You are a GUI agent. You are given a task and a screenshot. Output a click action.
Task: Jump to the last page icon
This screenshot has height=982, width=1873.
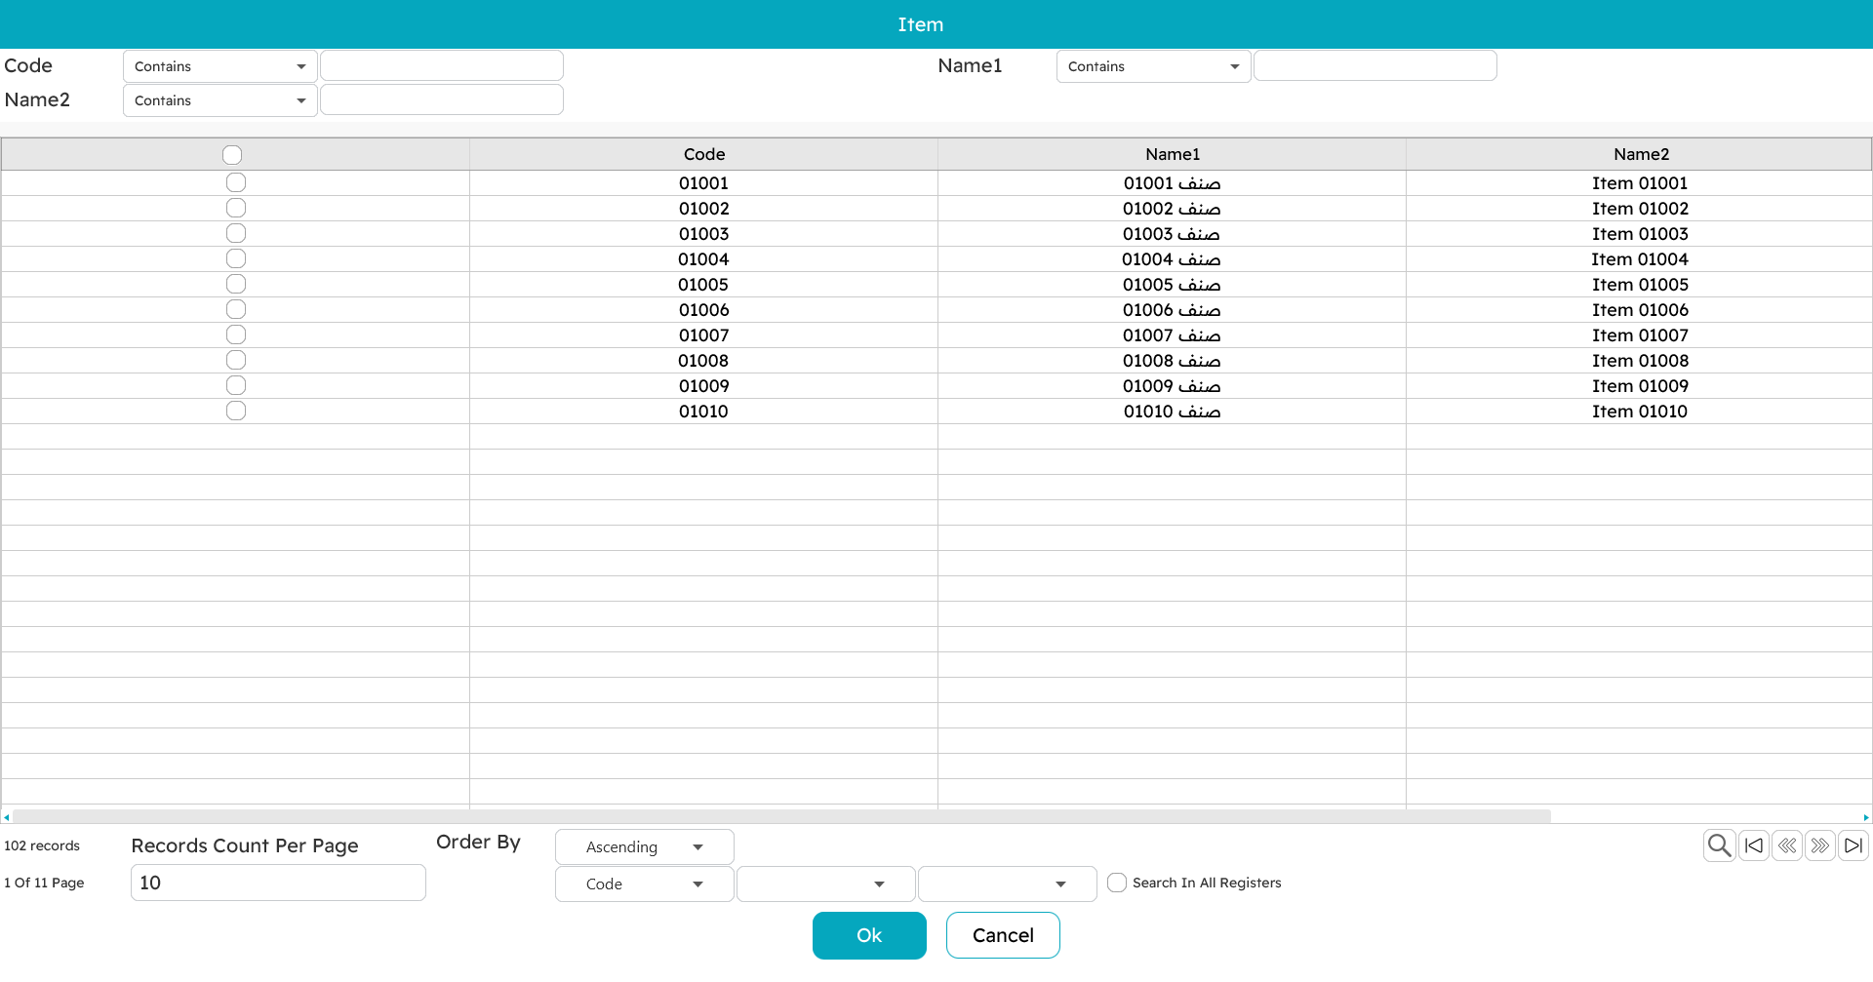[1853, 845]
